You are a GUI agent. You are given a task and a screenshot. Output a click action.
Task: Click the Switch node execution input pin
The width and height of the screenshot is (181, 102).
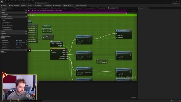click(x=51, y=50)
